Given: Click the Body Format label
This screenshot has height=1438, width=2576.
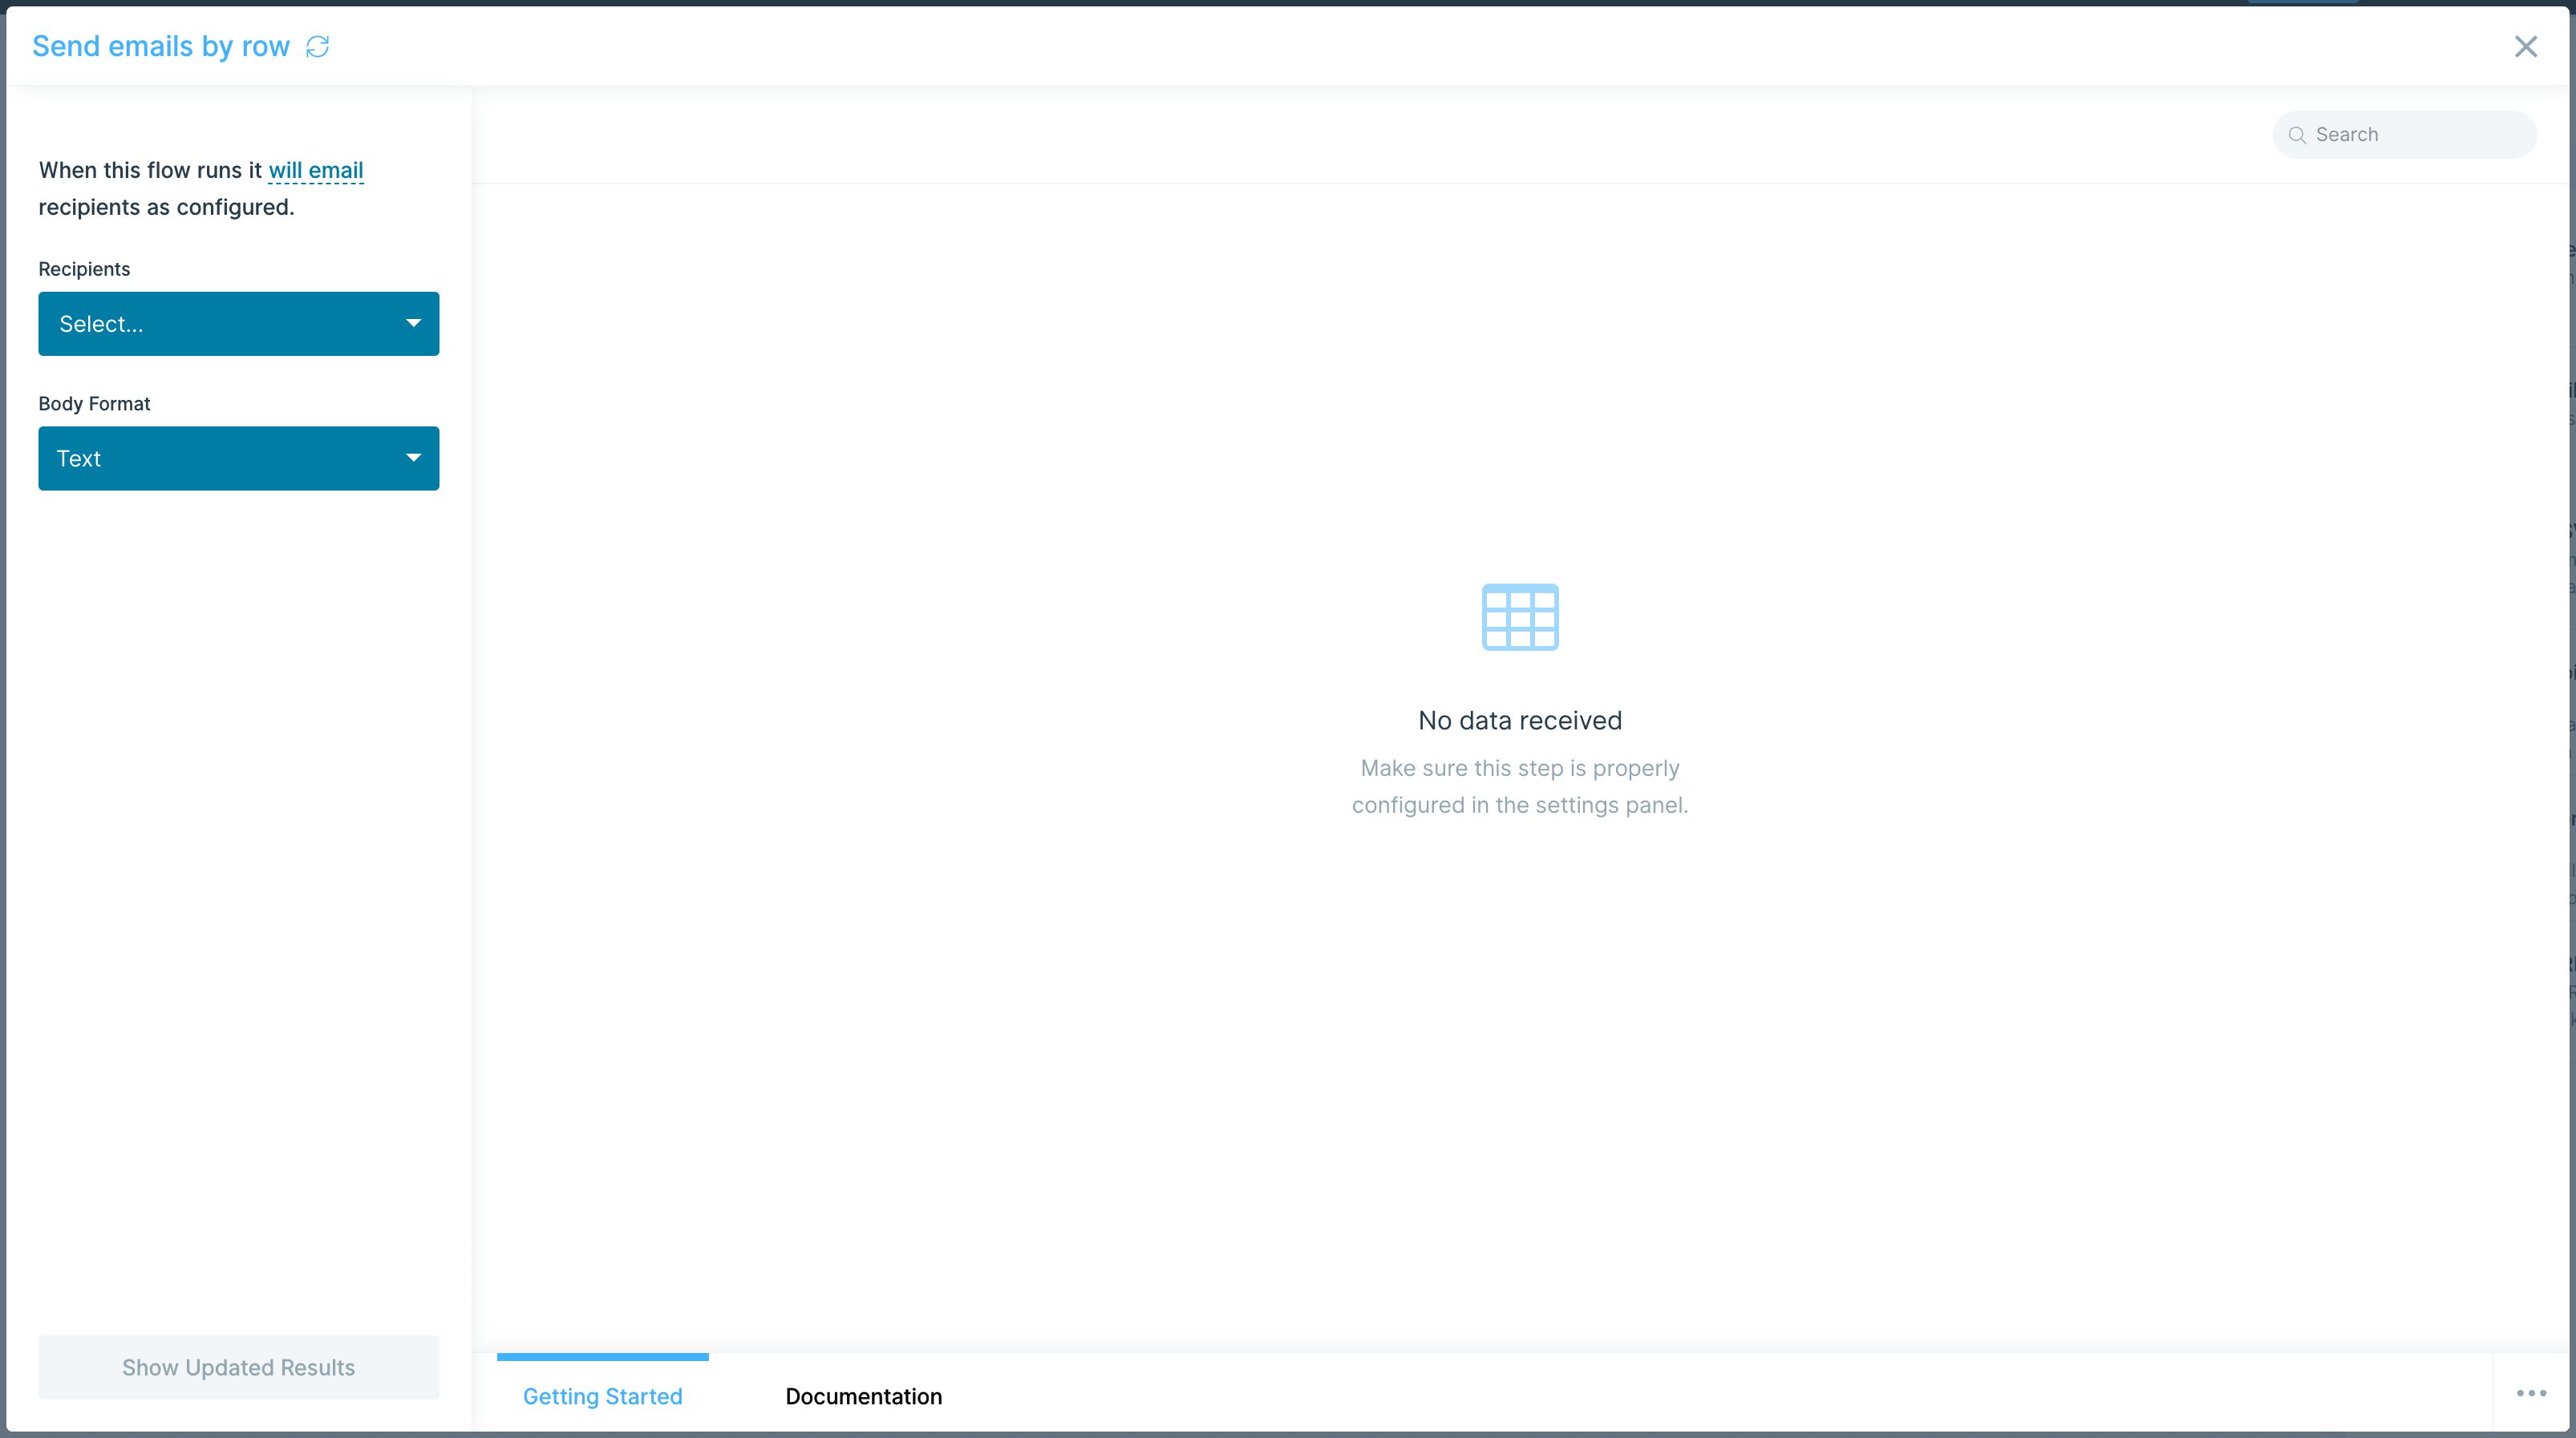Looking at the screenshot, I should pyautogui.click(x=95, y=404).
